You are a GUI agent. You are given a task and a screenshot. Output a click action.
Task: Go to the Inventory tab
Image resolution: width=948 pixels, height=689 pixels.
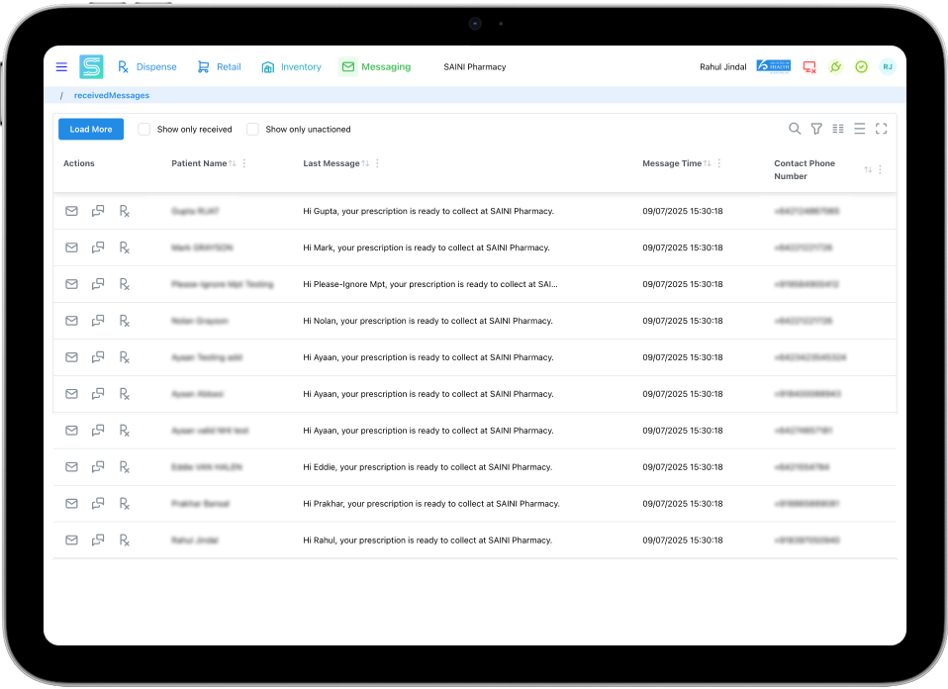tap(291, 67)
